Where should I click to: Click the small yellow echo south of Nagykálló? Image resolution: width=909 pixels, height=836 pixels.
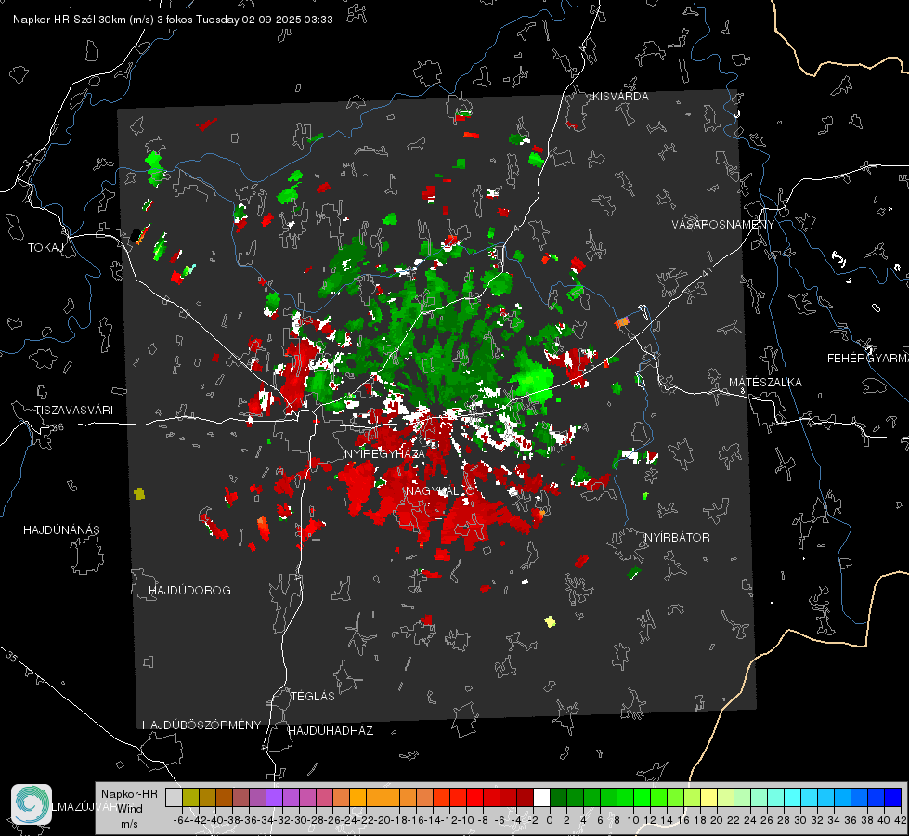click(551, 622)
